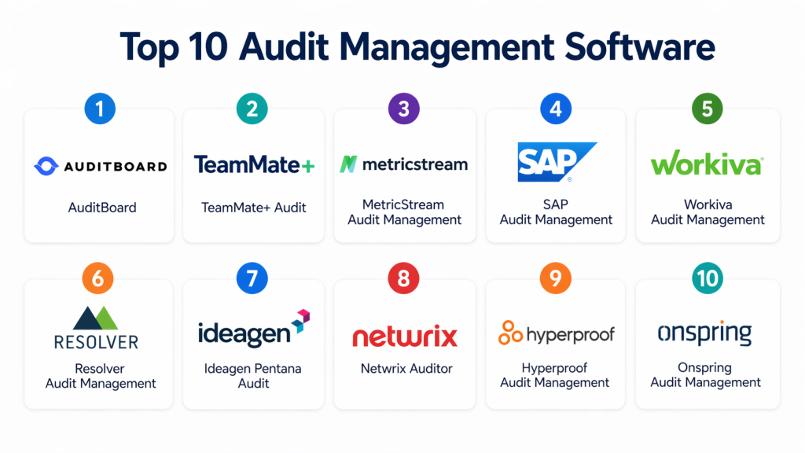Screen dimensions: 805x453
Task: Open the red Netwrix logo
Action: [x=404, y=337]
